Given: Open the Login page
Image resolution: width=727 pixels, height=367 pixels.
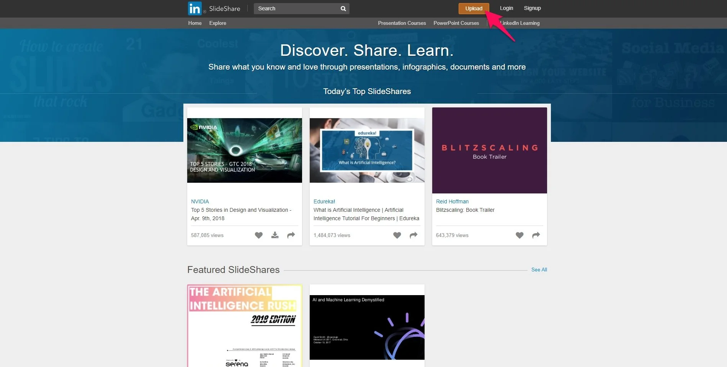Looking at the screenshot, I should [506, 8].
